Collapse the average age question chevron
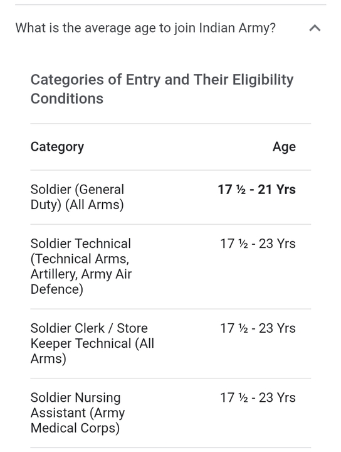Screen dimensions: 341x452 pyautogui.click(x=315, y=28)
